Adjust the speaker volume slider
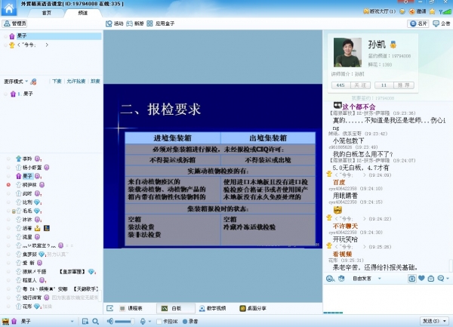Screen dimensions: 453x327 point(125,321)
